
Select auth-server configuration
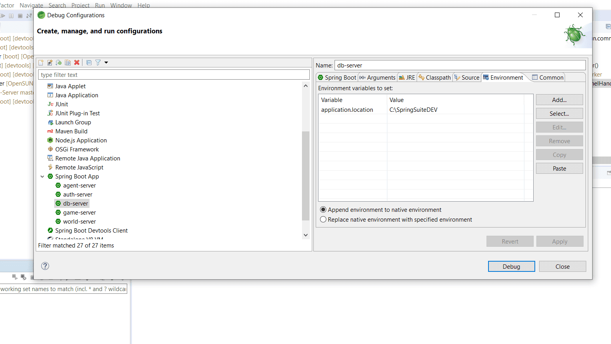(x=78, y=195)
